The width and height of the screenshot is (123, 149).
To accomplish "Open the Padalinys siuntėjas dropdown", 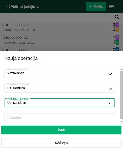I will (60, 88).
